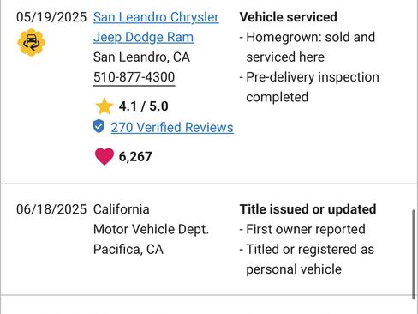418x314 pixels.
Task: Select the 4.1 / 5.0 rating text
Action: pyautogui.click(x=143, y=106)
